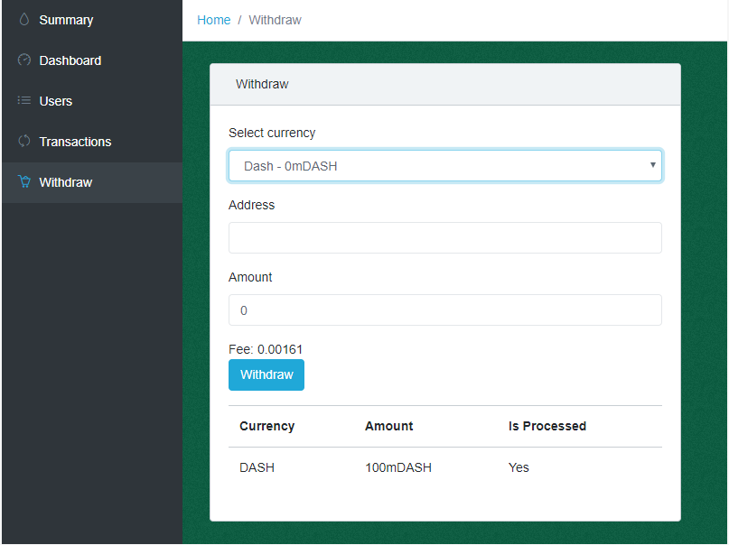Screen dimensions: 729x545
Task: Click the Home breadcrumb link
Action: [x=213, y=20]
